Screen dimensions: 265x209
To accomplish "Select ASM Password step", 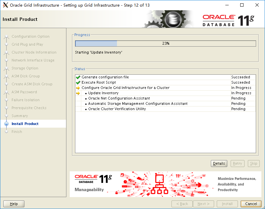I will click(x=24, y=92).
